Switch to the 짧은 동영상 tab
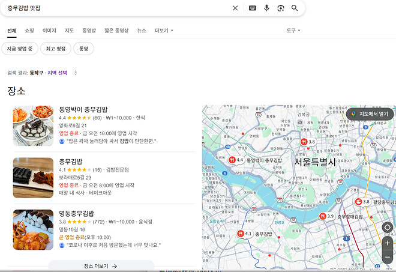396x272 pixels. (116, 31)
